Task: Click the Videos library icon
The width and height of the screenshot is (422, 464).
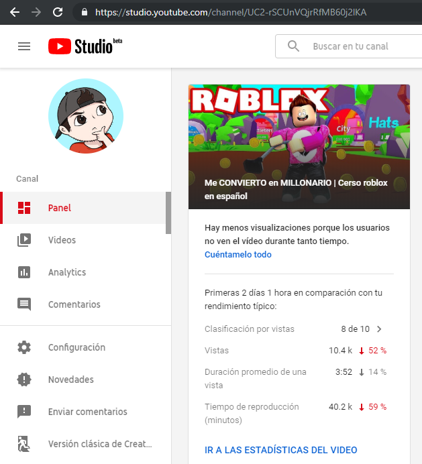Action: point(24,240)
